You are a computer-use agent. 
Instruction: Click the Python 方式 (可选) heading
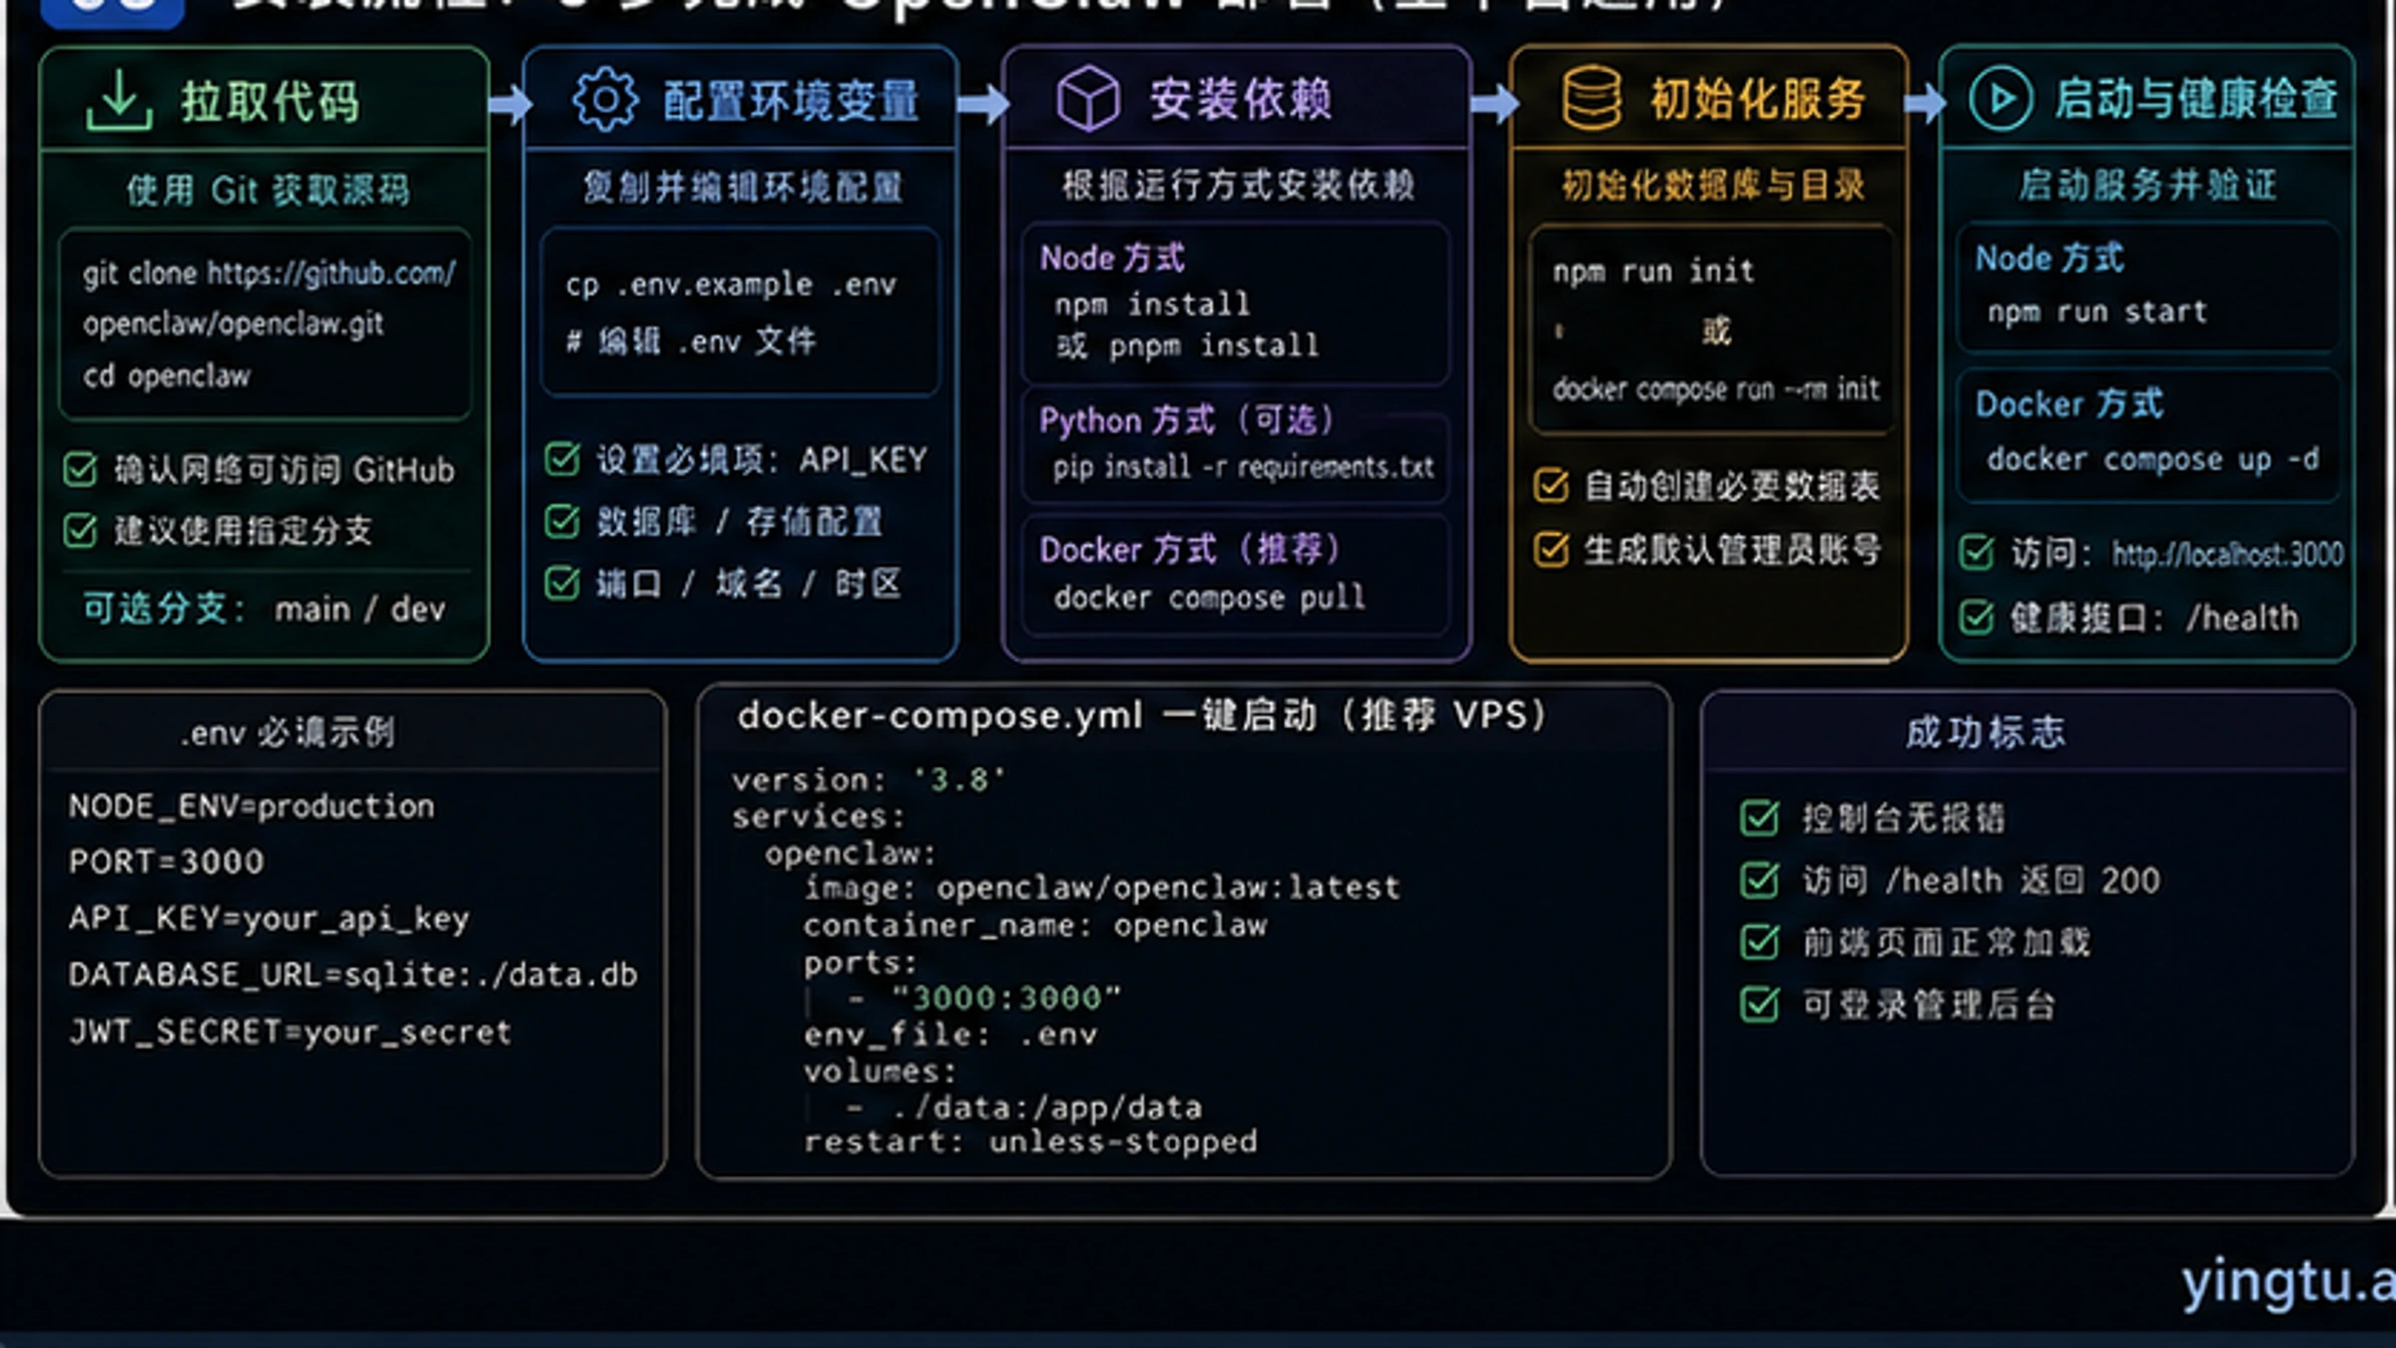point(1188,420)
